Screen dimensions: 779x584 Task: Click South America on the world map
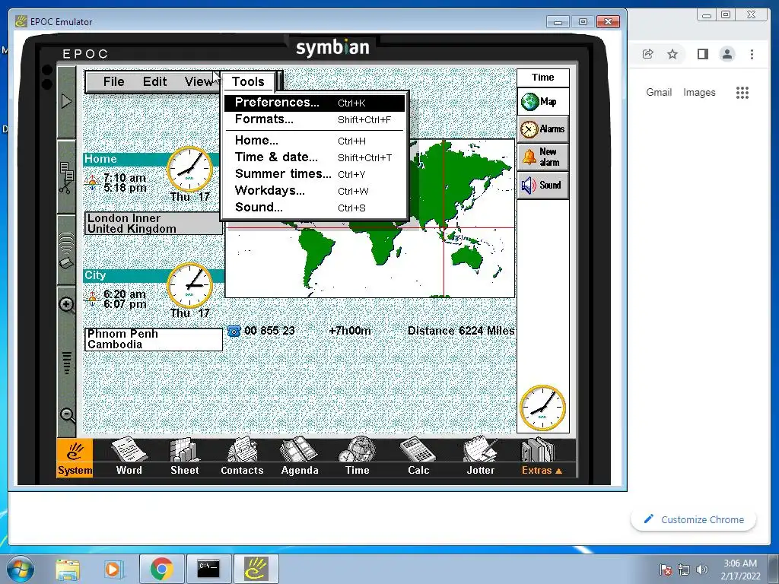pos(316,257)
